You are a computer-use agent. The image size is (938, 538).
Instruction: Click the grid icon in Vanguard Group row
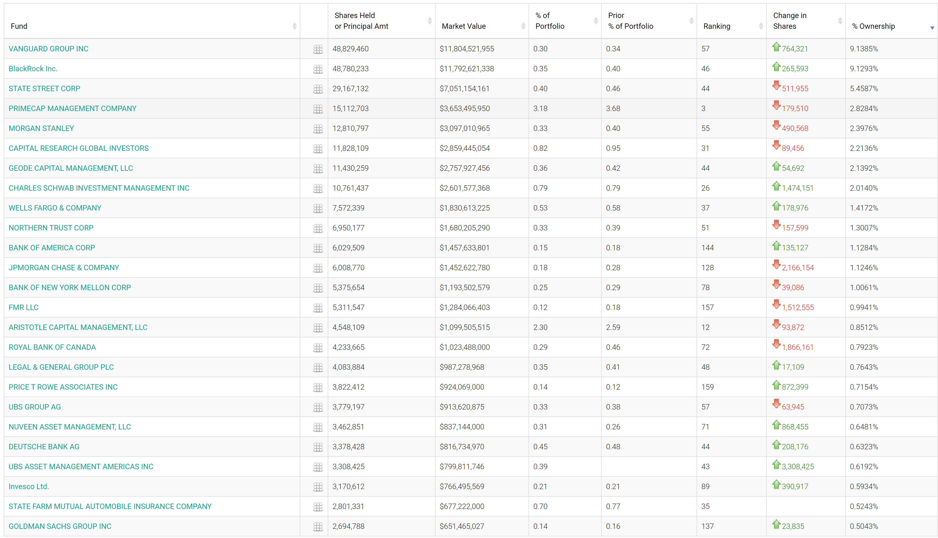click(318, 49)
